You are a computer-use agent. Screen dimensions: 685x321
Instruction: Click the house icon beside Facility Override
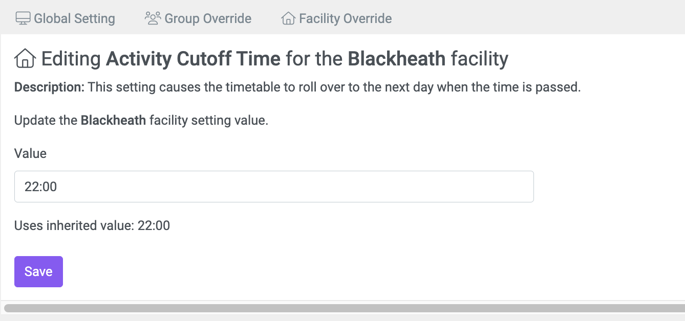coord(288,19)
